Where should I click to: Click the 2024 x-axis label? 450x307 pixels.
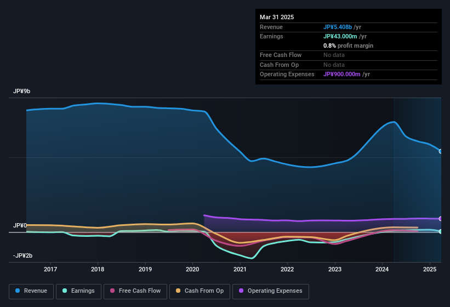pos(382,269)
